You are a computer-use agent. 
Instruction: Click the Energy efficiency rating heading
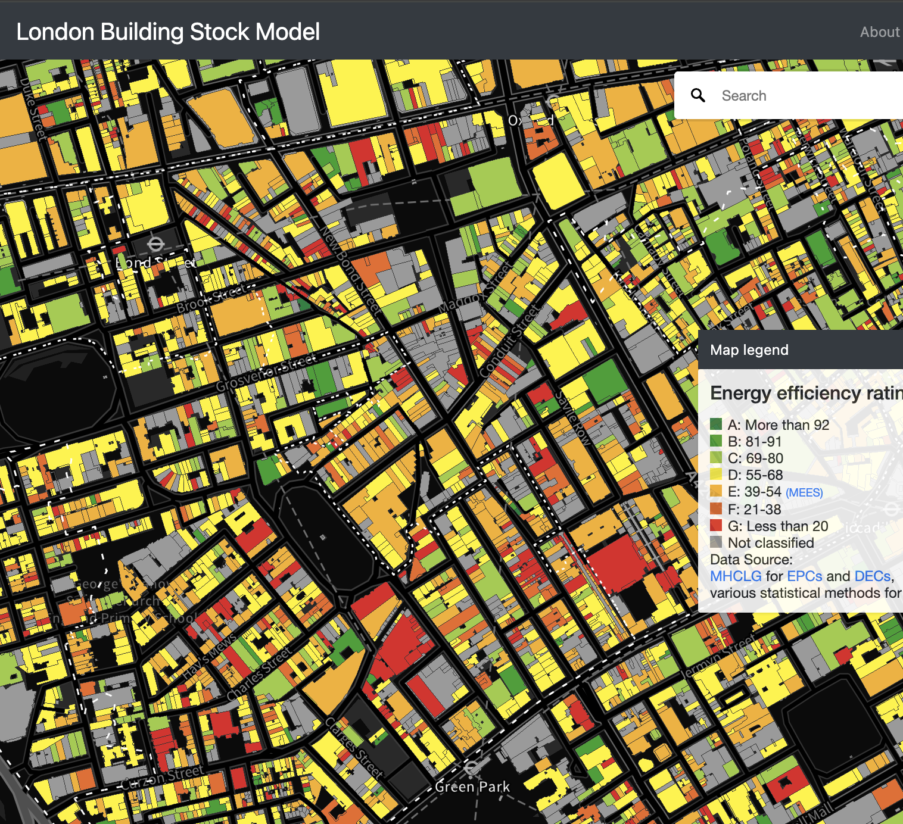click(807, 393)
